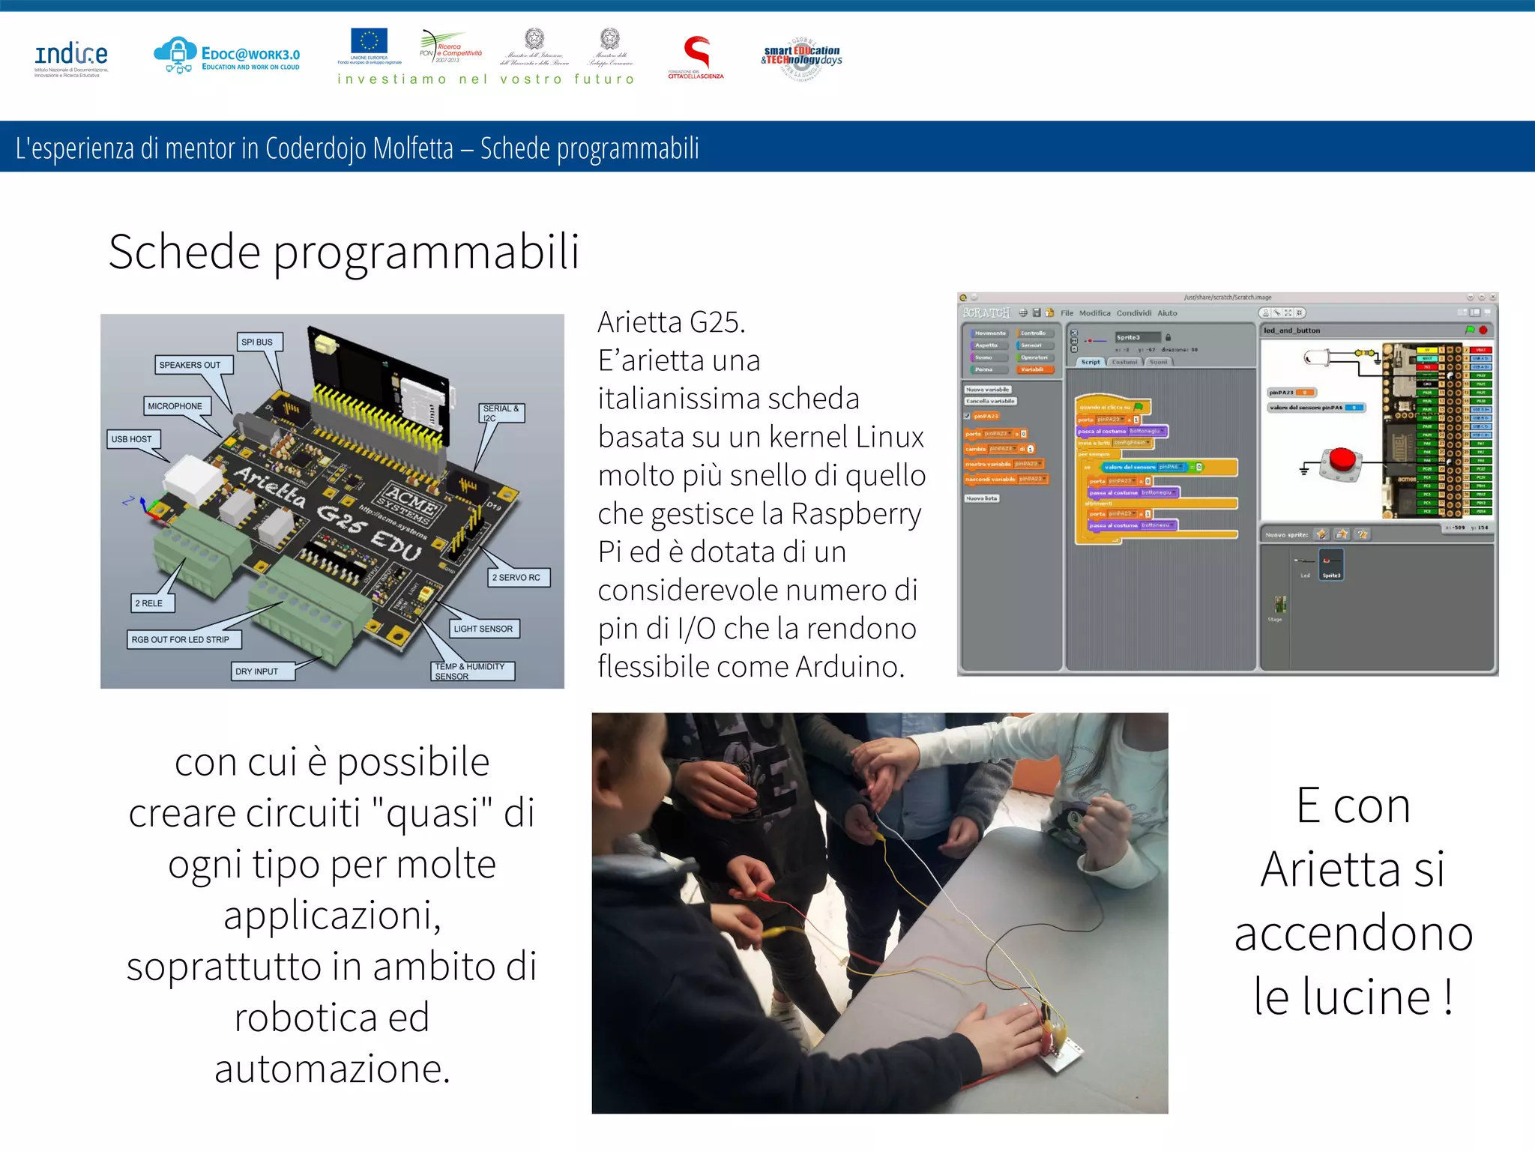Select the Variabili block category
The image size is (1535, 1151).
click(1035, 369)
